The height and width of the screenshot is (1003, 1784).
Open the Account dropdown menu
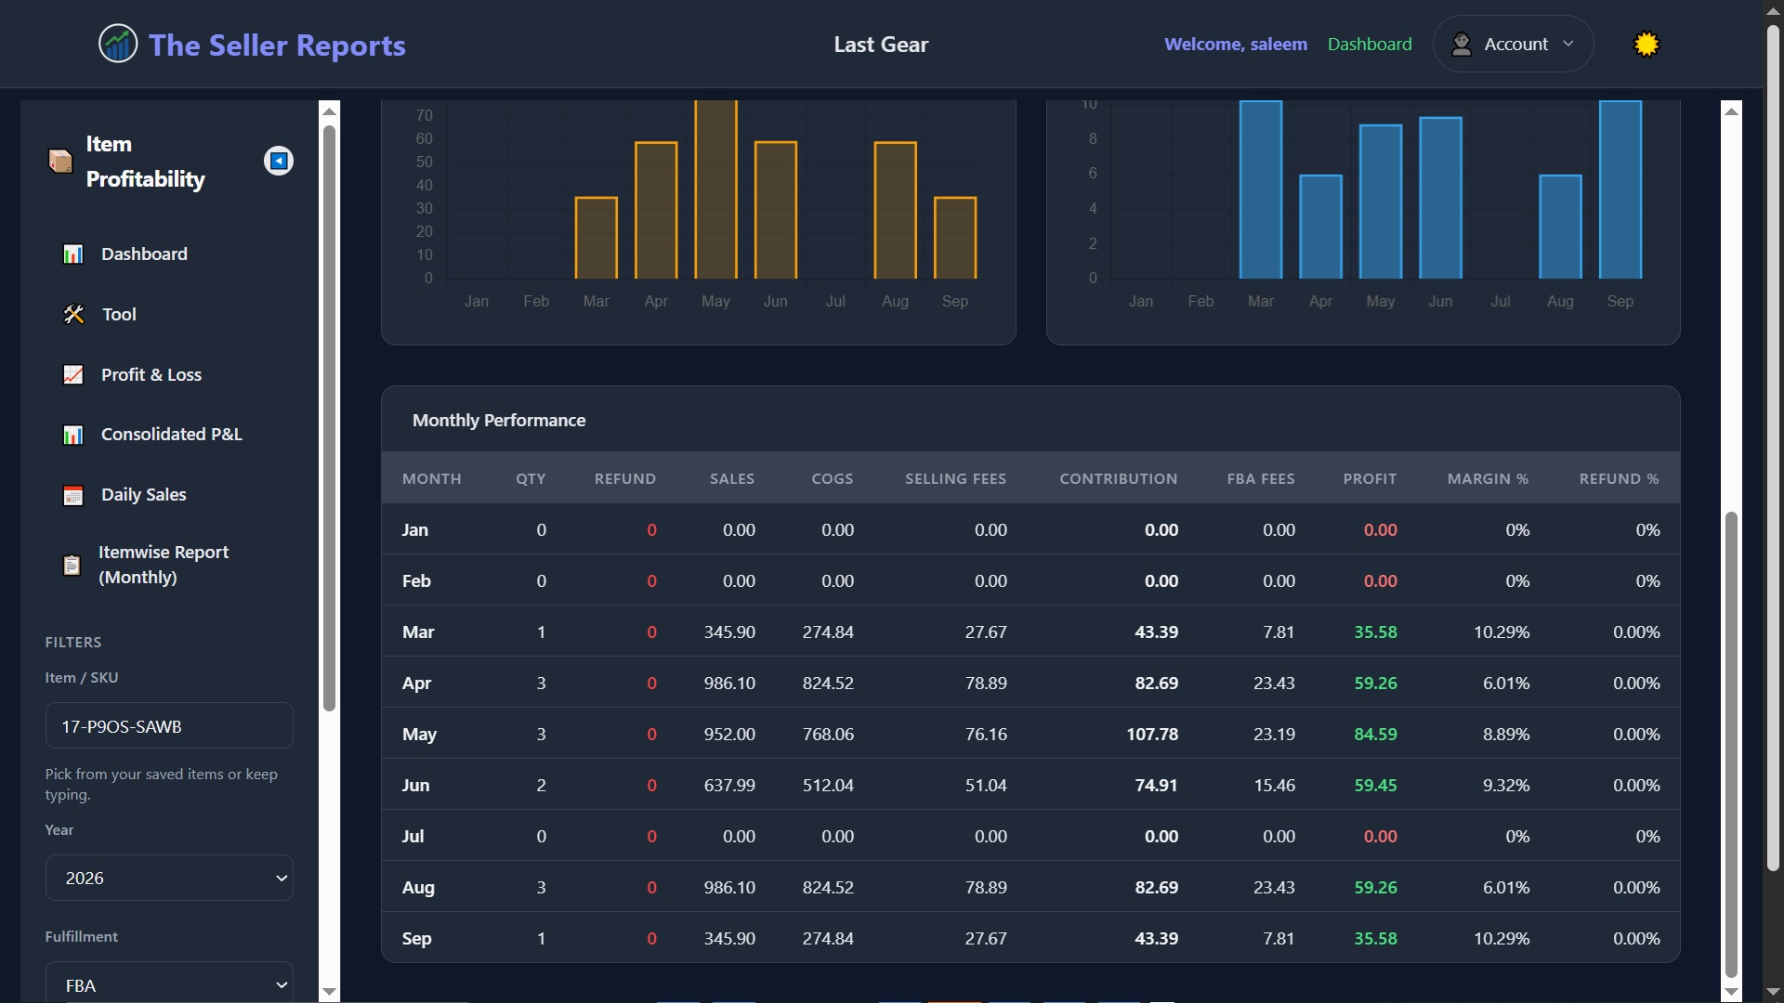coord(1513,44)
